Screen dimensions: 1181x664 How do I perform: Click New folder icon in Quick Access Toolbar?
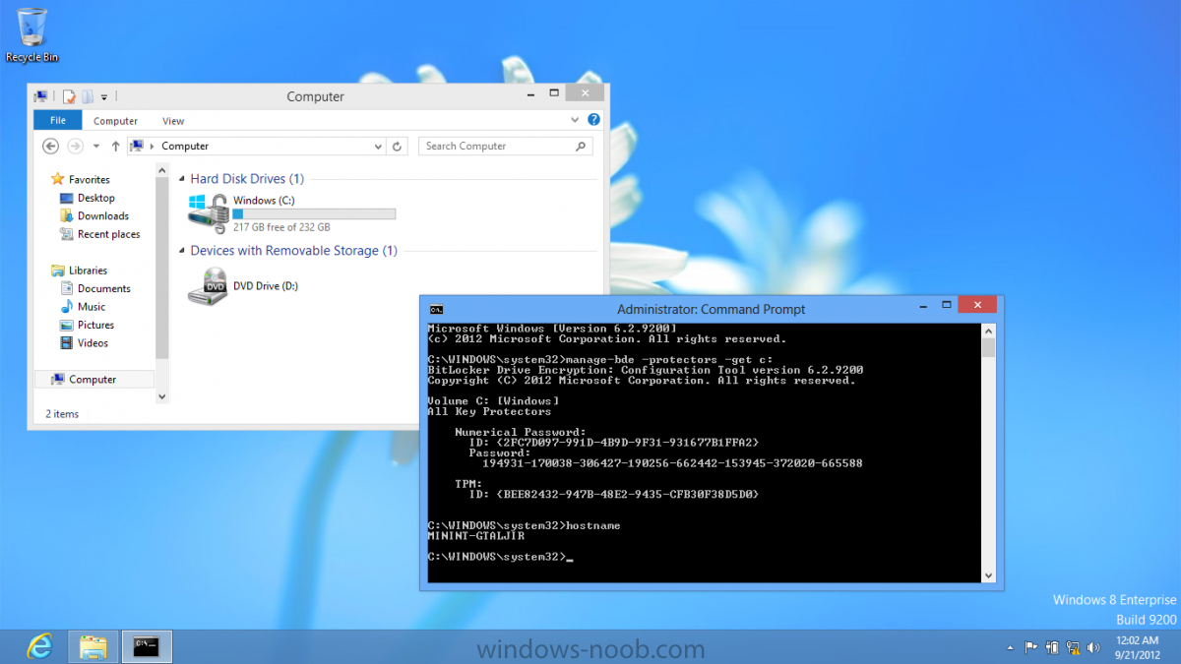tap(87, 96)
